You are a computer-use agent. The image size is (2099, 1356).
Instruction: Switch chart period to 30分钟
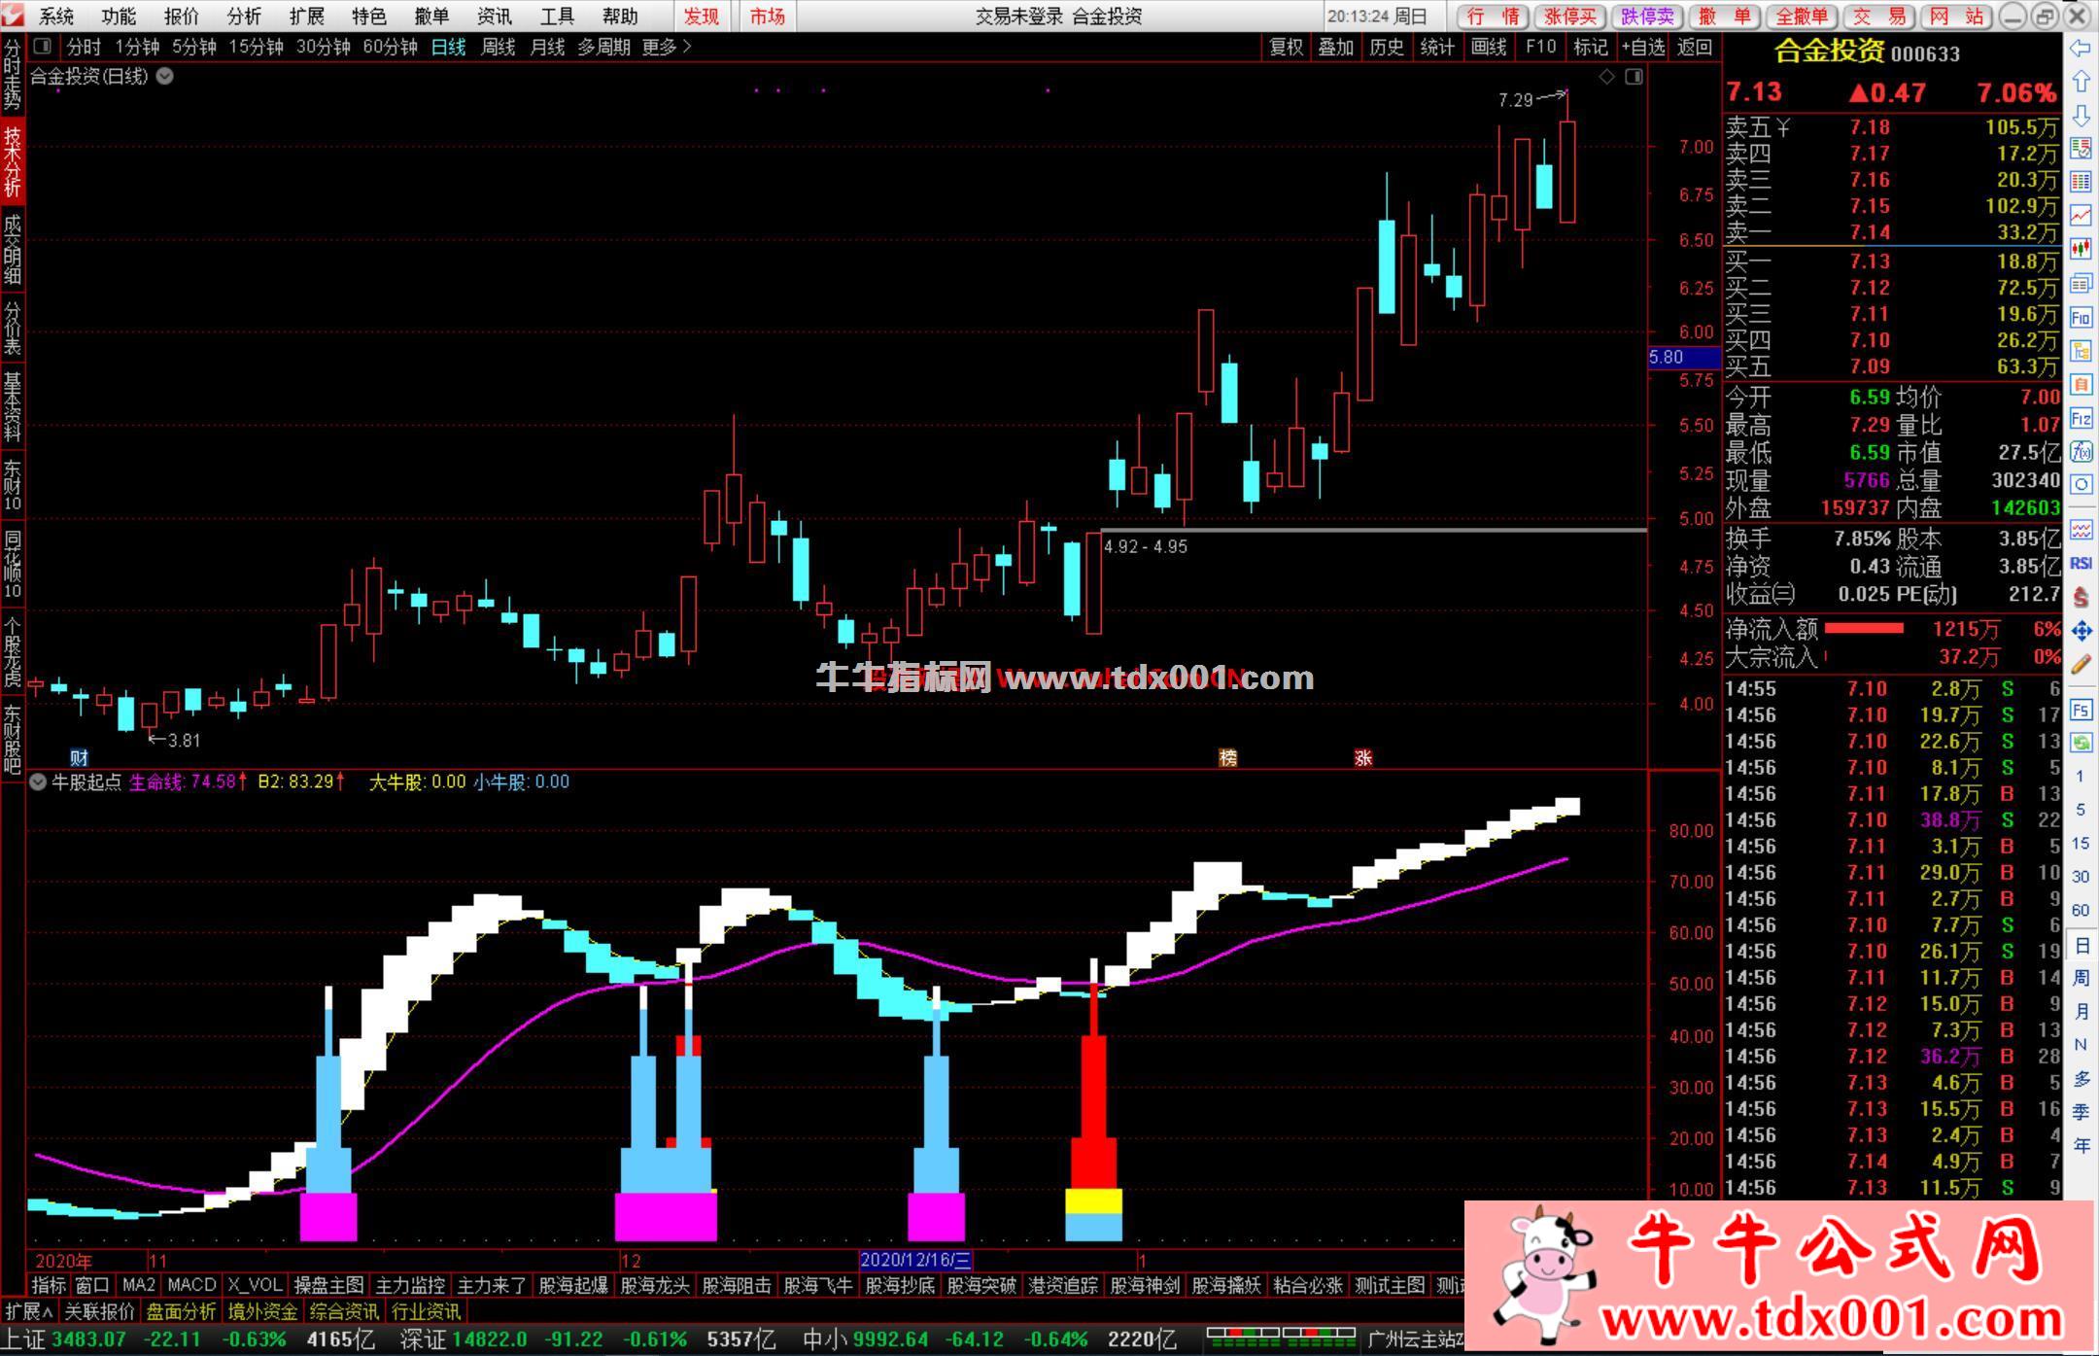(x=324, y=47)
